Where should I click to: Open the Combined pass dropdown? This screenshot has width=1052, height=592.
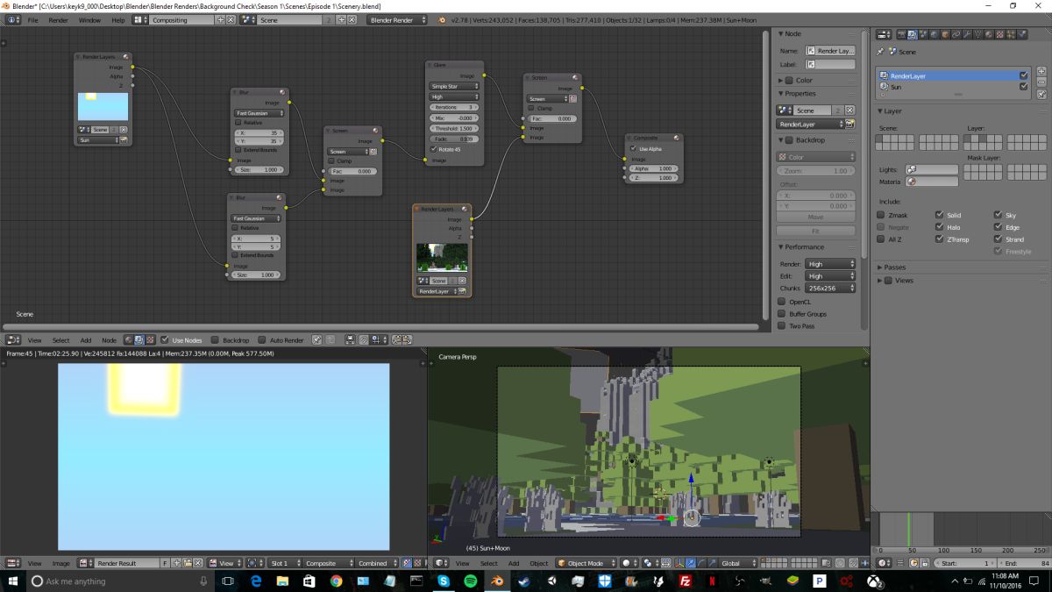(x=378, y=563)
